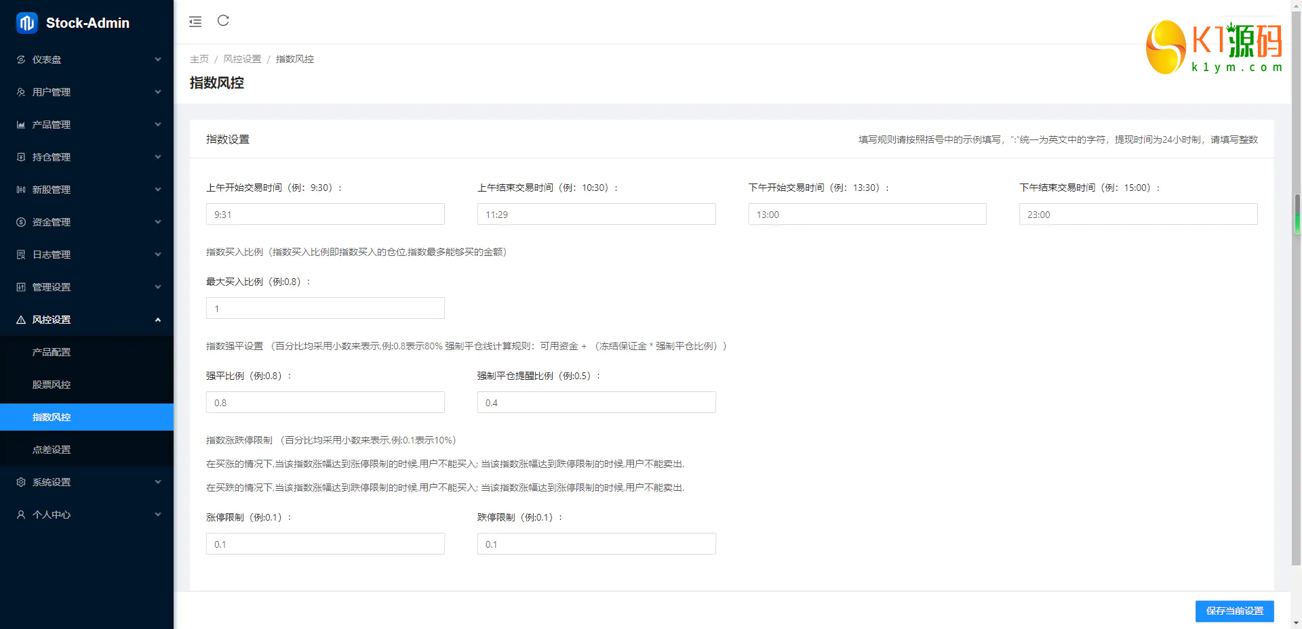Expand the 用户管理 menu chevron
The height and width of the screenshot is (629, 1302).
[x=158, y=92]
